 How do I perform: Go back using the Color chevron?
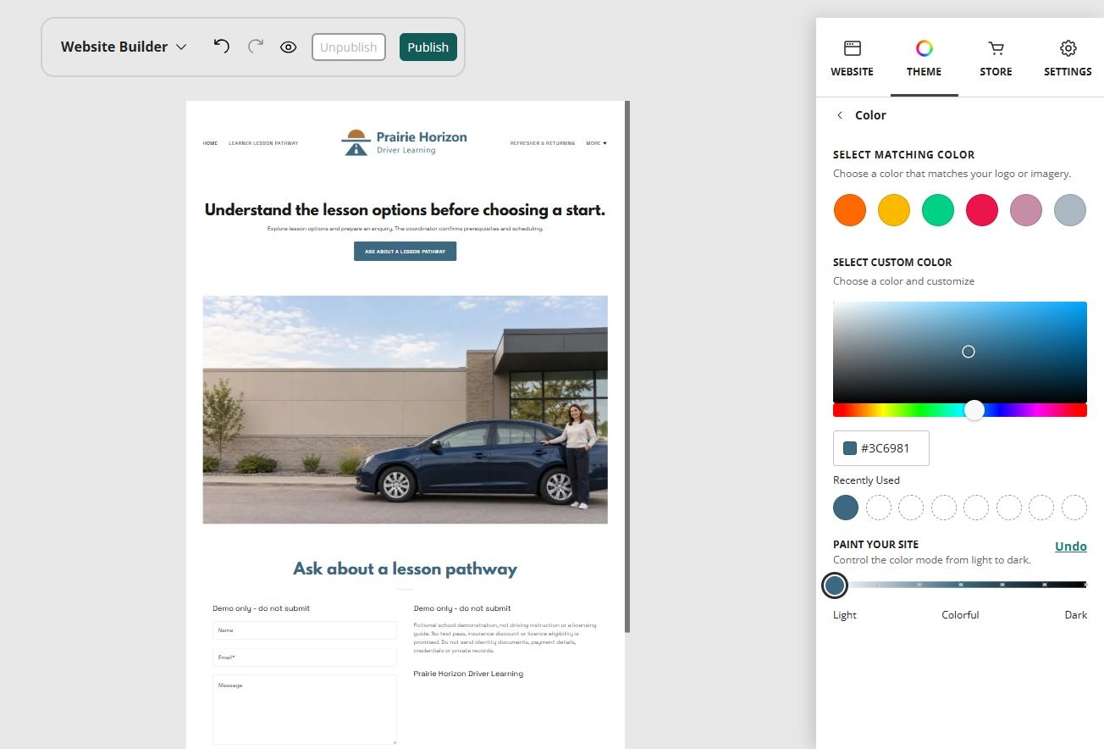840,115
